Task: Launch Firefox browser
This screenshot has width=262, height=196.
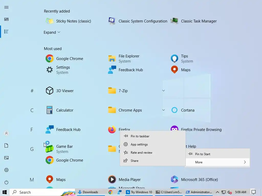Action: pyautogui.click(x=119, y=129)
